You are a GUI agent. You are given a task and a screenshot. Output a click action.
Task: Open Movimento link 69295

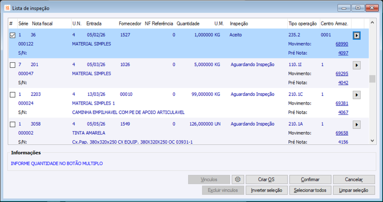point(342,74)
